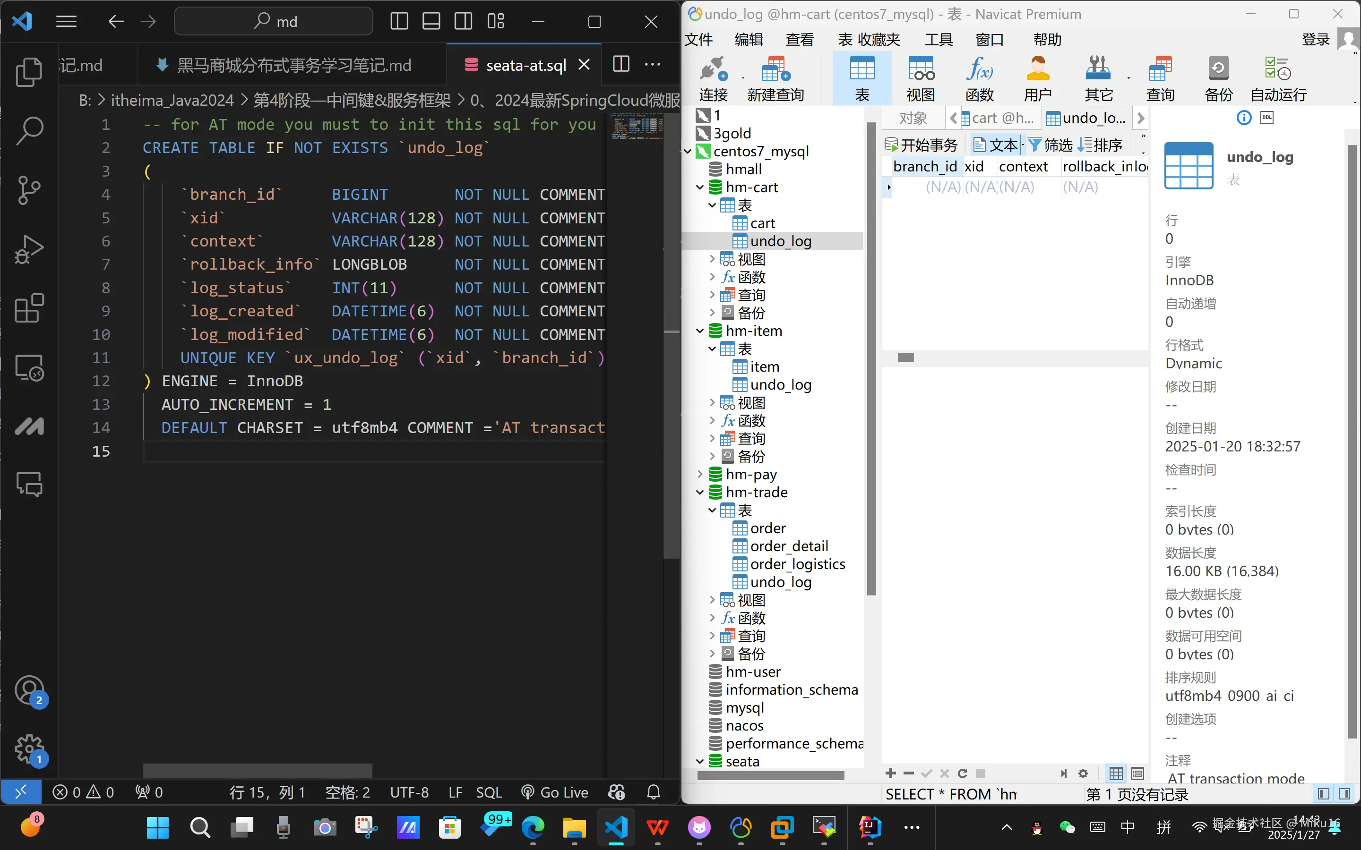
Task: Click the 筛选 filter button
Action: point(1051,145)
